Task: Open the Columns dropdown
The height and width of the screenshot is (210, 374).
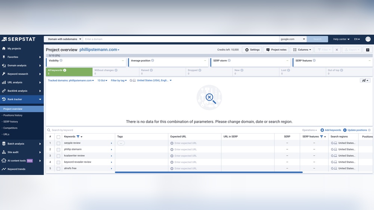Action: click(302, 50)
